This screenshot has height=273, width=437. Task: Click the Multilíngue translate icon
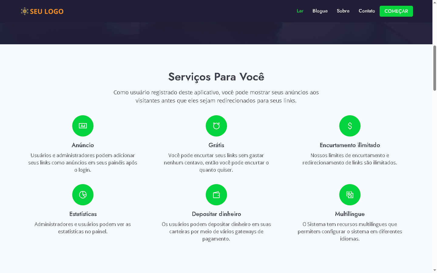[x=350, y=195]
